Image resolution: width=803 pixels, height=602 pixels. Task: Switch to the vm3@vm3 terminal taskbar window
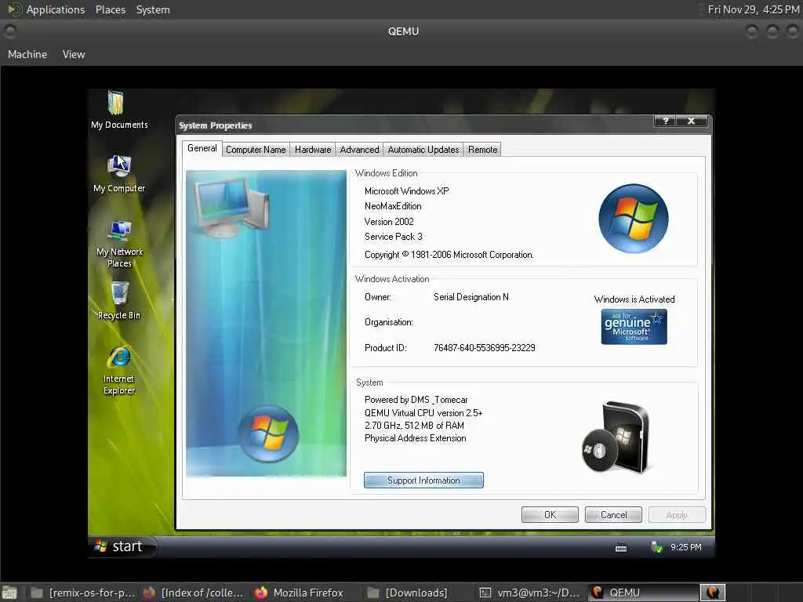529,593
